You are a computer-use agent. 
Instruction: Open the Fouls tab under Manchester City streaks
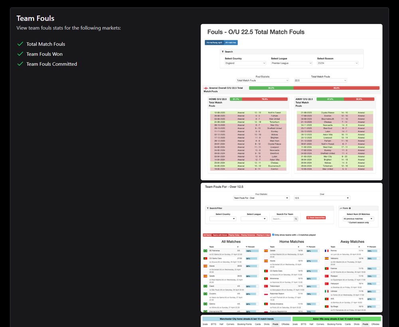point(275,324)
